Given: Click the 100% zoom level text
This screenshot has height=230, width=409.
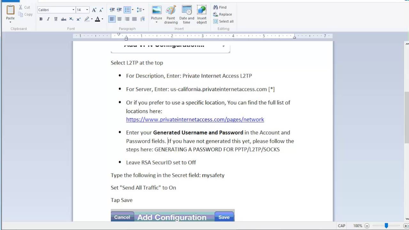Looking at the screenshot, I should click(x=358, y=226).
